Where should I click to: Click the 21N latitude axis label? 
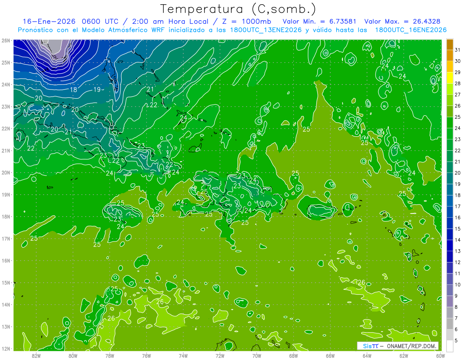click(x=6, y=151)
